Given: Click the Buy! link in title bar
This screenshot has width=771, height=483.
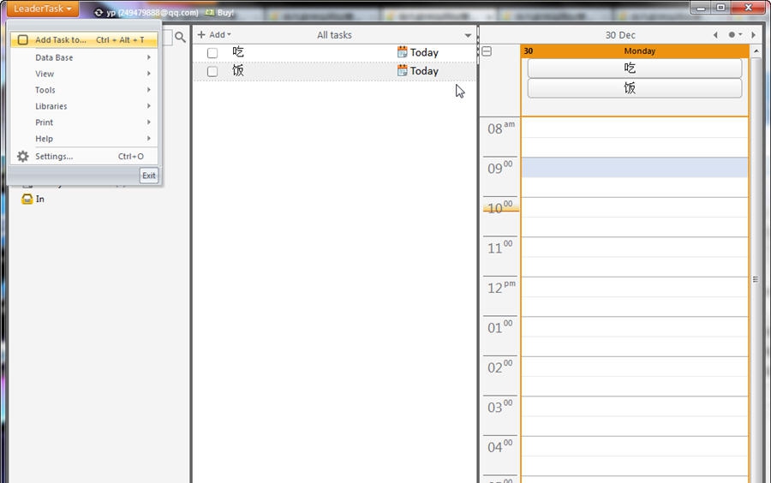Looking at the screenshot, I should pos(225,12).
